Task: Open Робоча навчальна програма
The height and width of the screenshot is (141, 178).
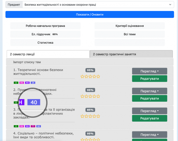Action: pyautogui.click(x=45, y=26)
